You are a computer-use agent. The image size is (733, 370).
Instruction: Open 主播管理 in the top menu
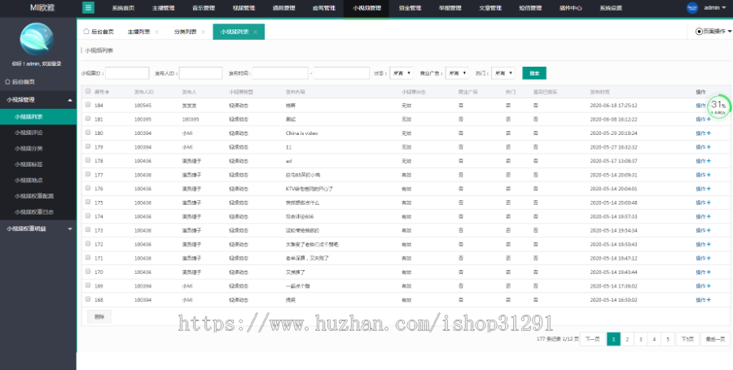(163, 8)
